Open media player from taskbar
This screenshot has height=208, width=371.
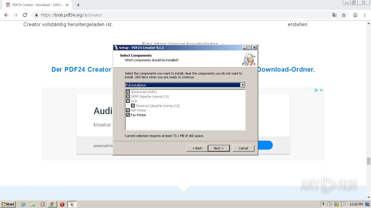[43, 204]
